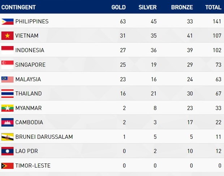Select the Indonesia flag icon

(8, 50)
